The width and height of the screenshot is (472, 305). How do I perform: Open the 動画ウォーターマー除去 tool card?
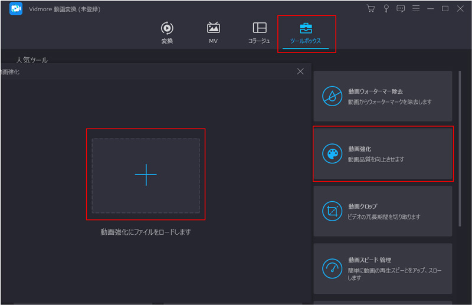pos(382,96)
